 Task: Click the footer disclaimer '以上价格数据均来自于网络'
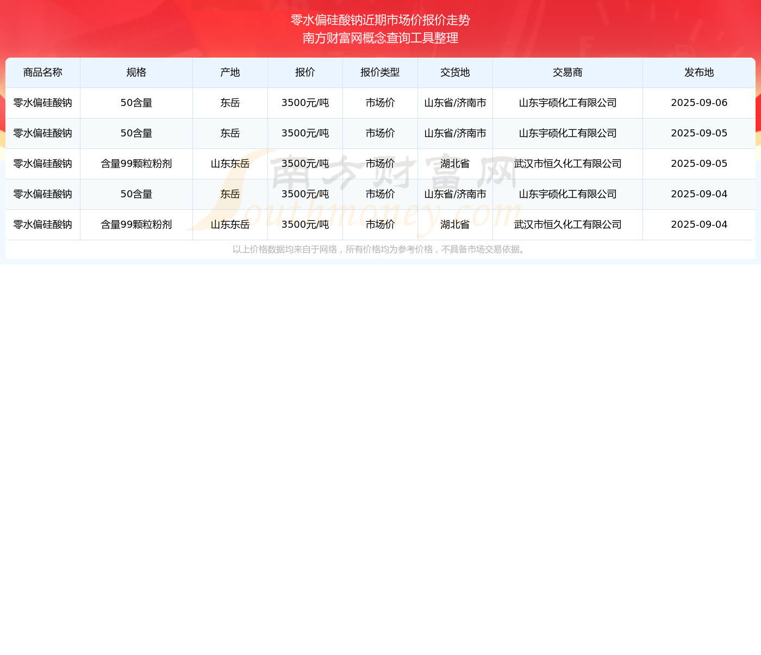pos(285,249)
